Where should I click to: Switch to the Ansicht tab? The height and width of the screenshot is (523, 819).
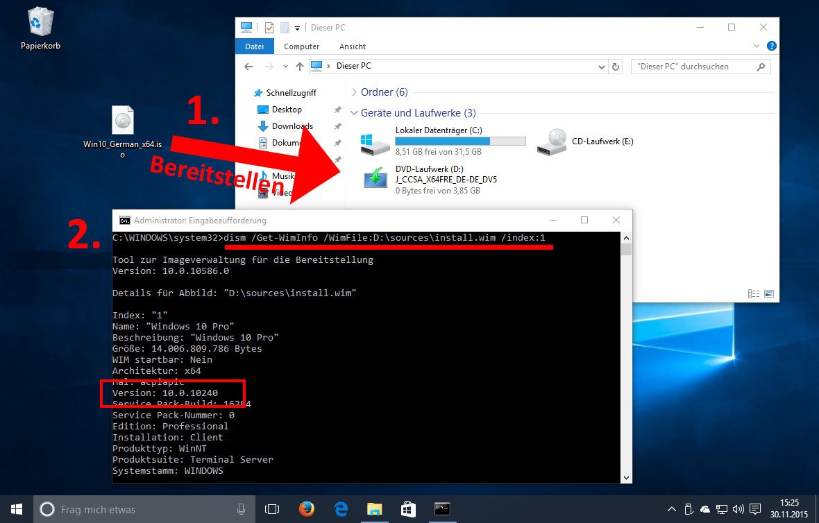point(352,46)
